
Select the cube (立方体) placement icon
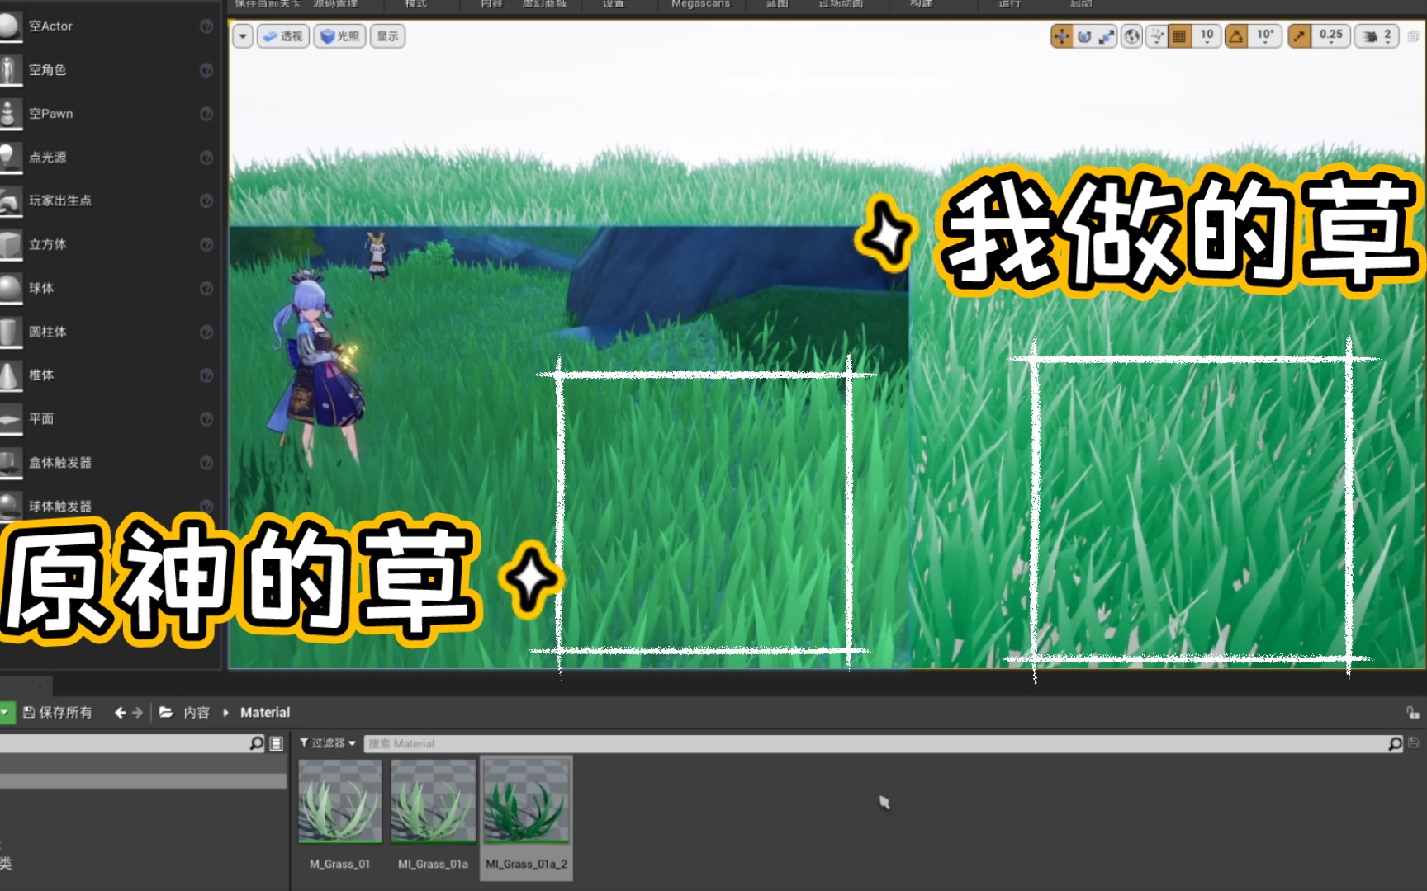[12, 244]
